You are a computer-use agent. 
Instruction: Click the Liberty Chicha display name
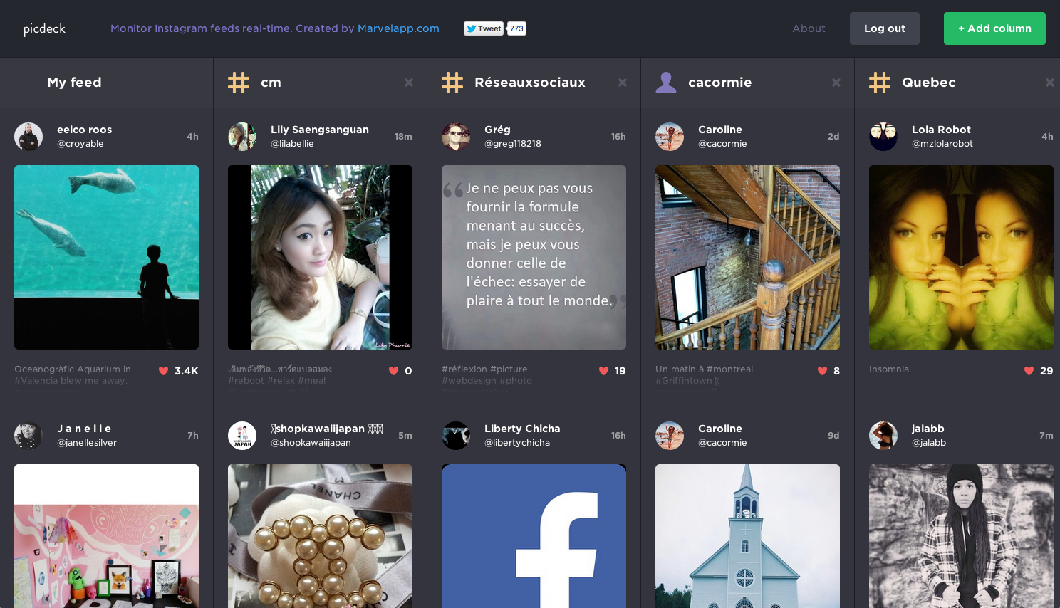[522, 429]
